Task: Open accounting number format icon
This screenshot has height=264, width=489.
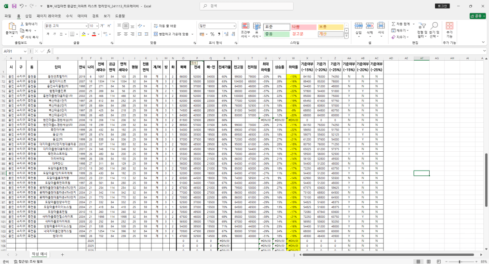Action: pyautogui.click(x=202, y=34)
